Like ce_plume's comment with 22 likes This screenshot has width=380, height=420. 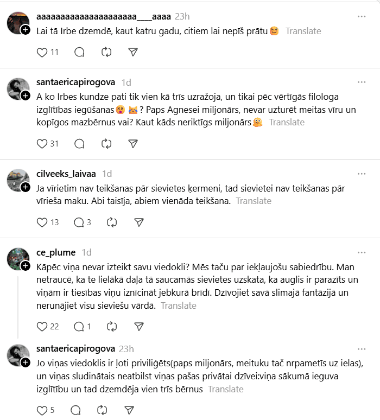pos(42,327)
